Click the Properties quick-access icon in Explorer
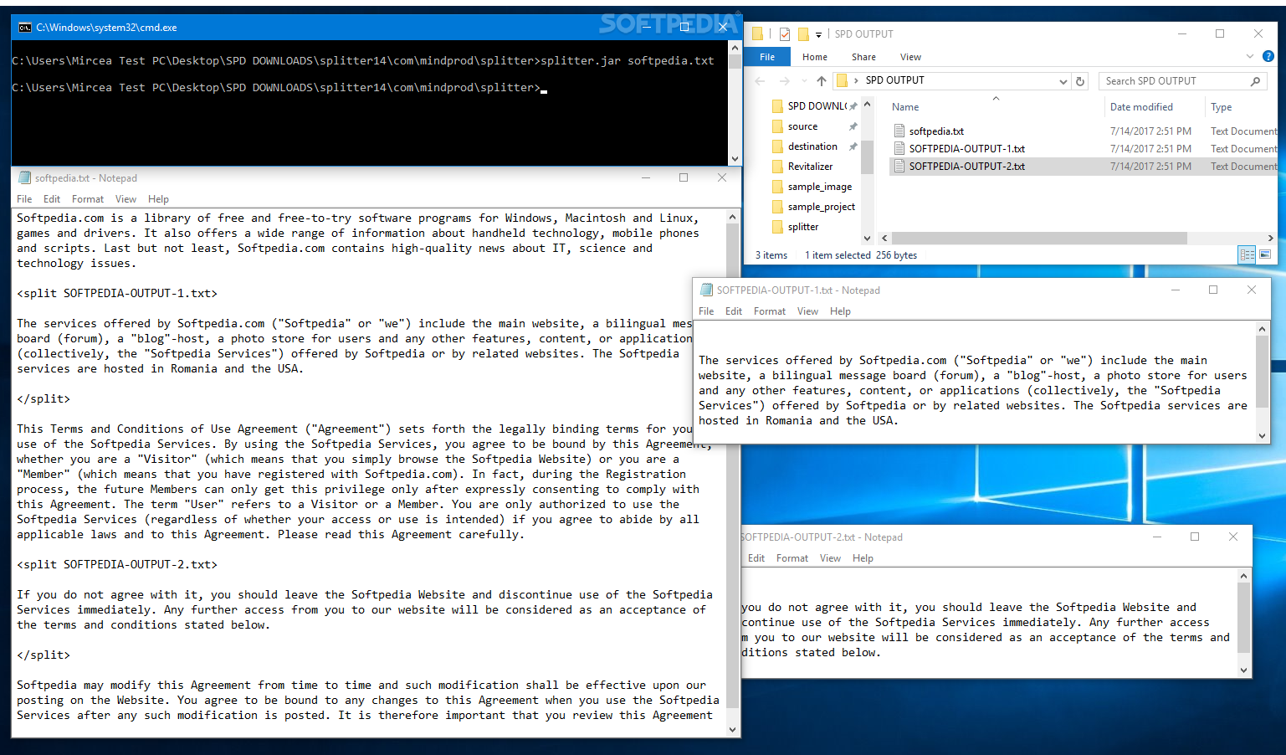This screenshot has height=755, width=1286. click(x=784, y=34)
